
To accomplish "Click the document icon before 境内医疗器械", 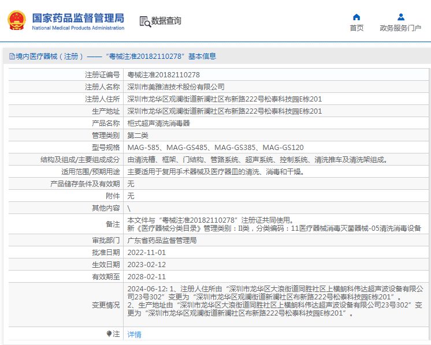I will pos(12,57).
